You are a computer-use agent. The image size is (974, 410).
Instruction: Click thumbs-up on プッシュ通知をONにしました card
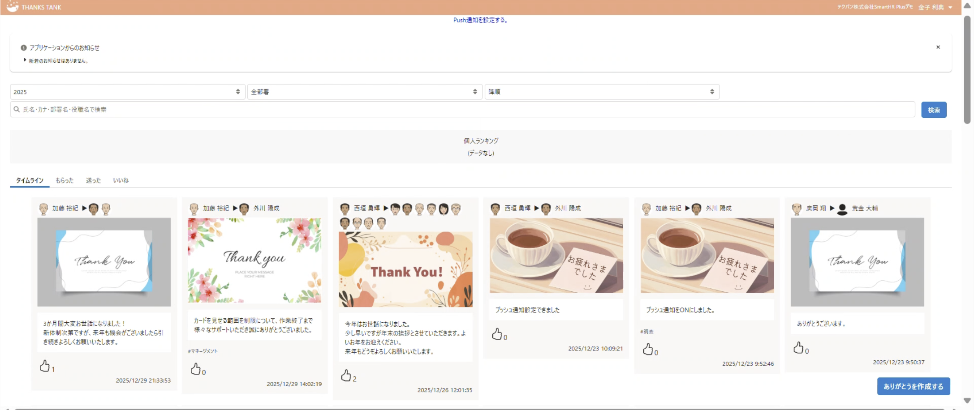tap(648, 349)
